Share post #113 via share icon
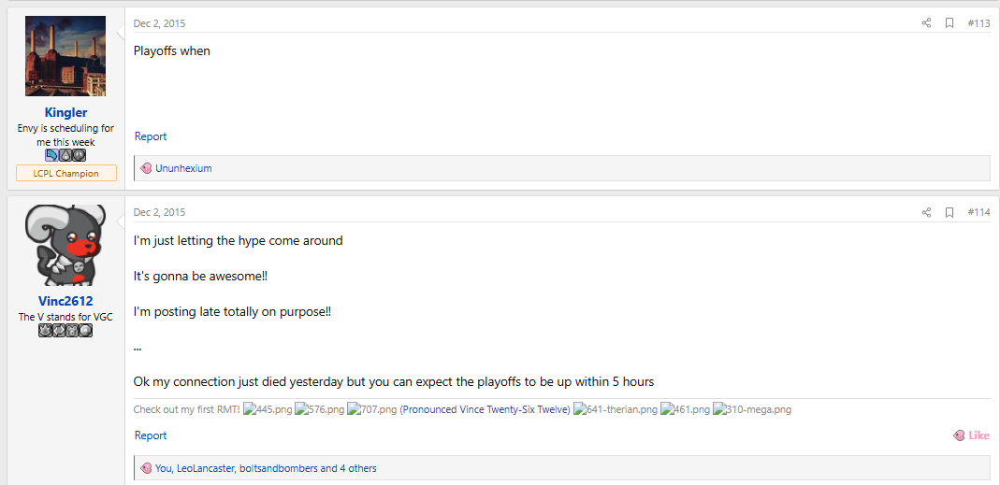The width and height of the screenshot is (1000, 485). pyautogui.click(x=926, y=23)
